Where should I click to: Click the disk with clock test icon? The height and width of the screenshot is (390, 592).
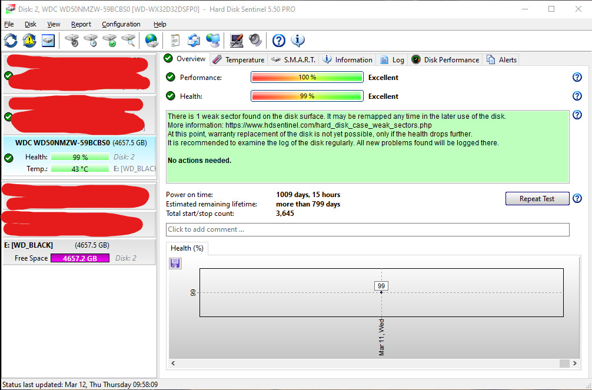point(91,40)
